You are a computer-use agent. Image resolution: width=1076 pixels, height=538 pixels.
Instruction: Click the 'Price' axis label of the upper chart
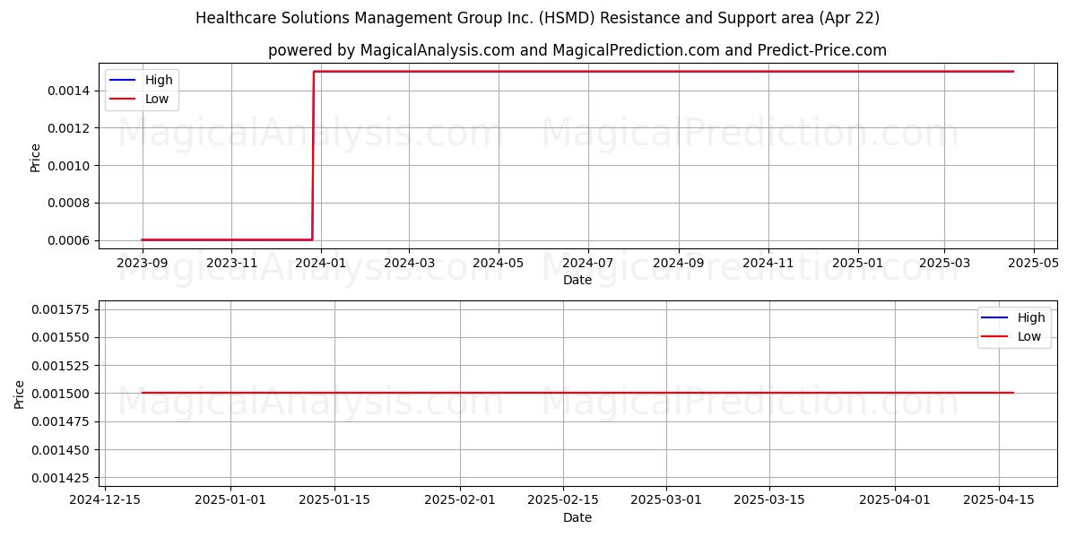36,156
